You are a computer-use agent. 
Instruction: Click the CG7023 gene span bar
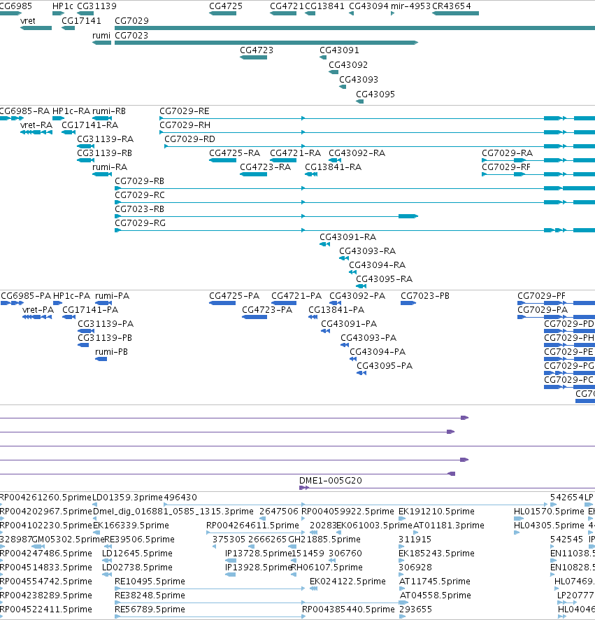[266, 43]
